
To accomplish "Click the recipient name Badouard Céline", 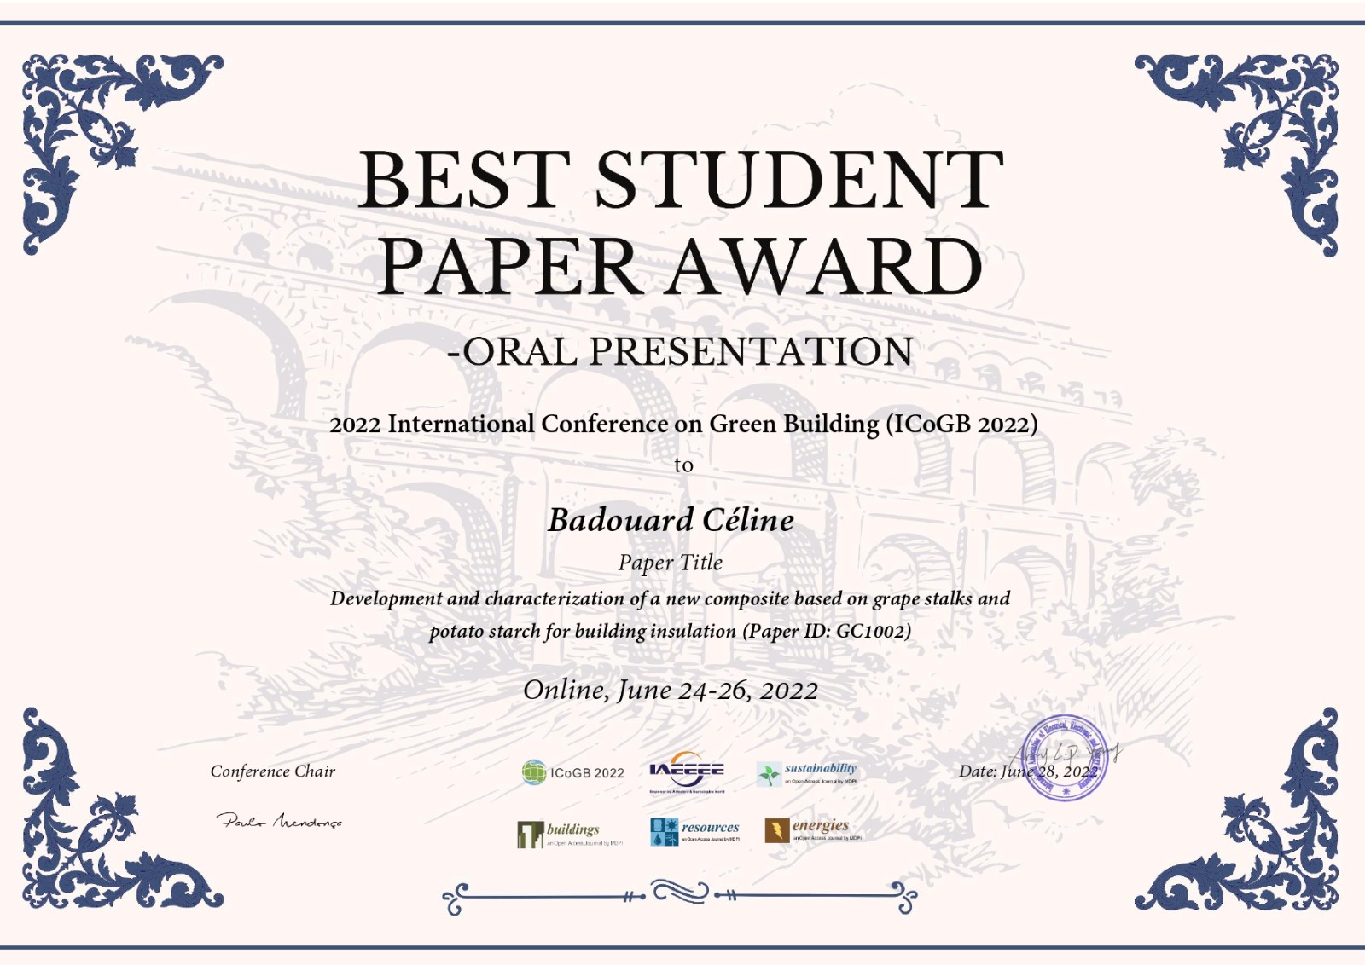I will click(x=671, y=520).
